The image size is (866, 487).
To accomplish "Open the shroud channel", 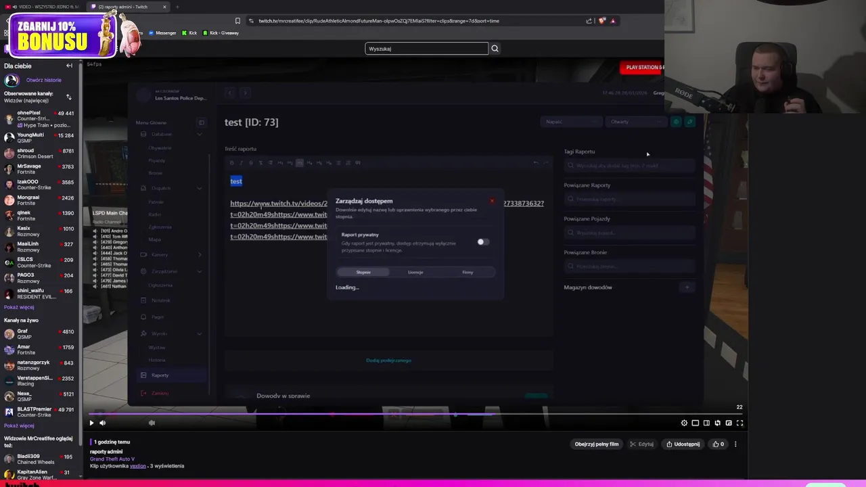I will pyautogui.click(x=39, y=153).
